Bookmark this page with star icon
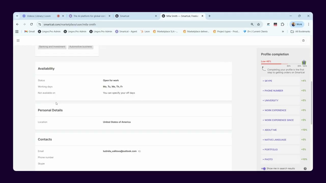 coord(259,24)
